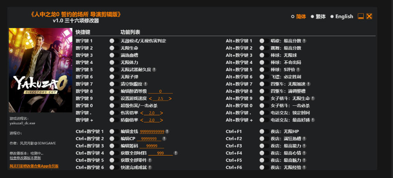Enable 棒球：无限球 toggle
This screenshot has height=178, width=393.
pos(264,55)
